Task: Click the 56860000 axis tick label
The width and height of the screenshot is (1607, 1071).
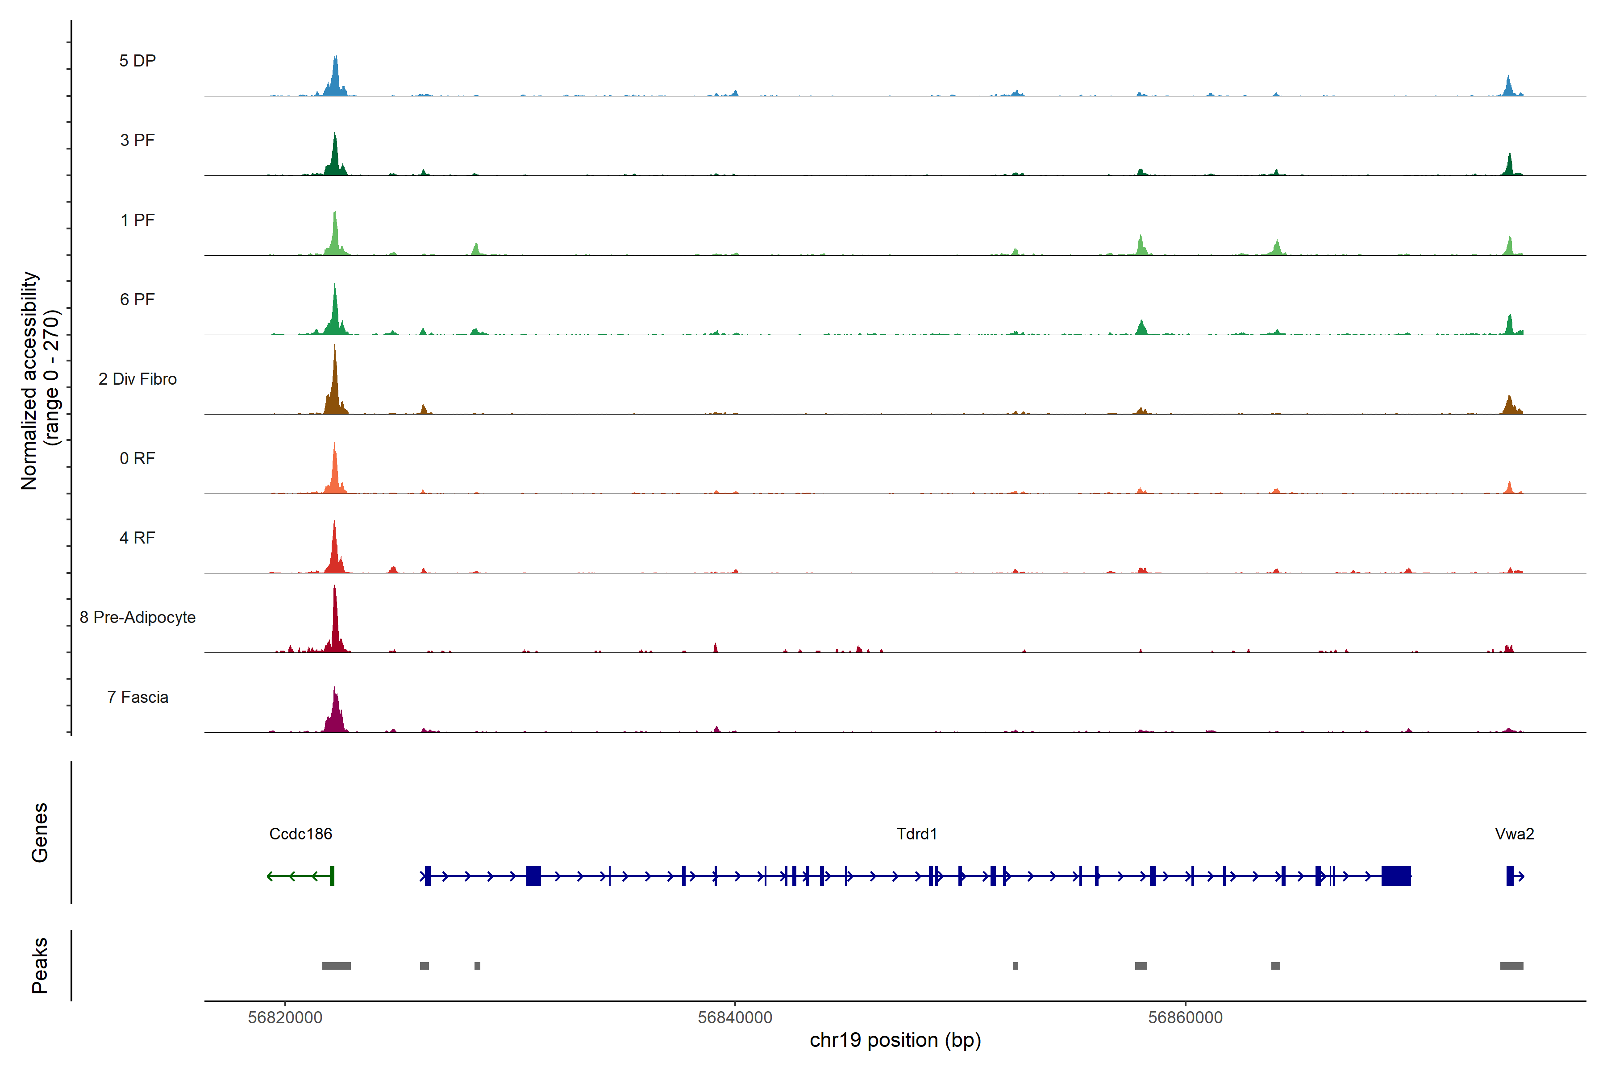Action: click(x=1185, y=1017)
